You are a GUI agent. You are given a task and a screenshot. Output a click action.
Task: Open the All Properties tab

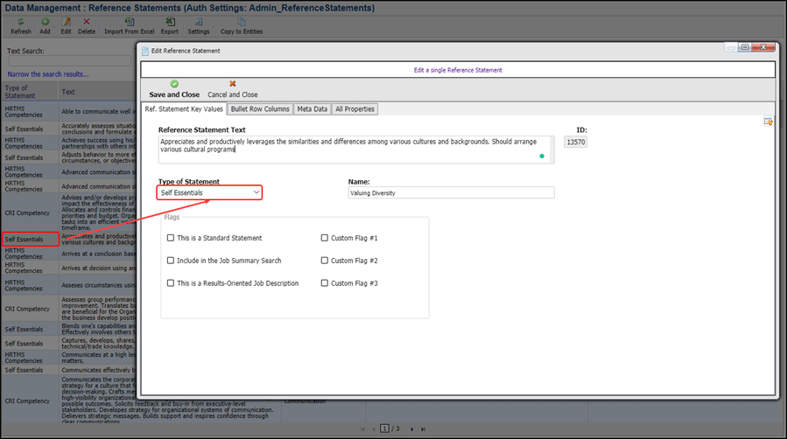355,109
